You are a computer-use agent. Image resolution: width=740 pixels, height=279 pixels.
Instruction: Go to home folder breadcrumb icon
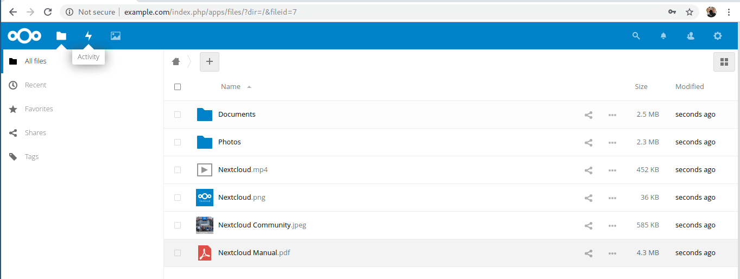(176, 61)
